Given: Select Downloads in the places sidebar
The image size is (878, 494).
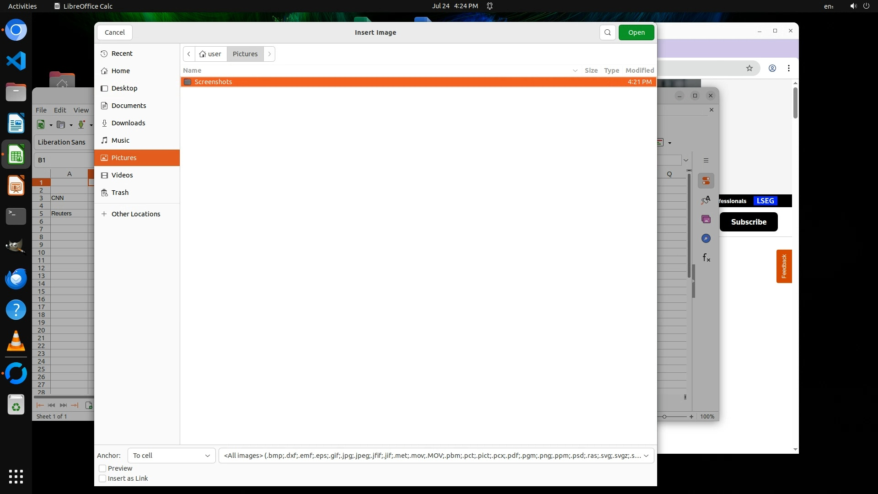Looking at the screenshot, I should click(128, 123).
